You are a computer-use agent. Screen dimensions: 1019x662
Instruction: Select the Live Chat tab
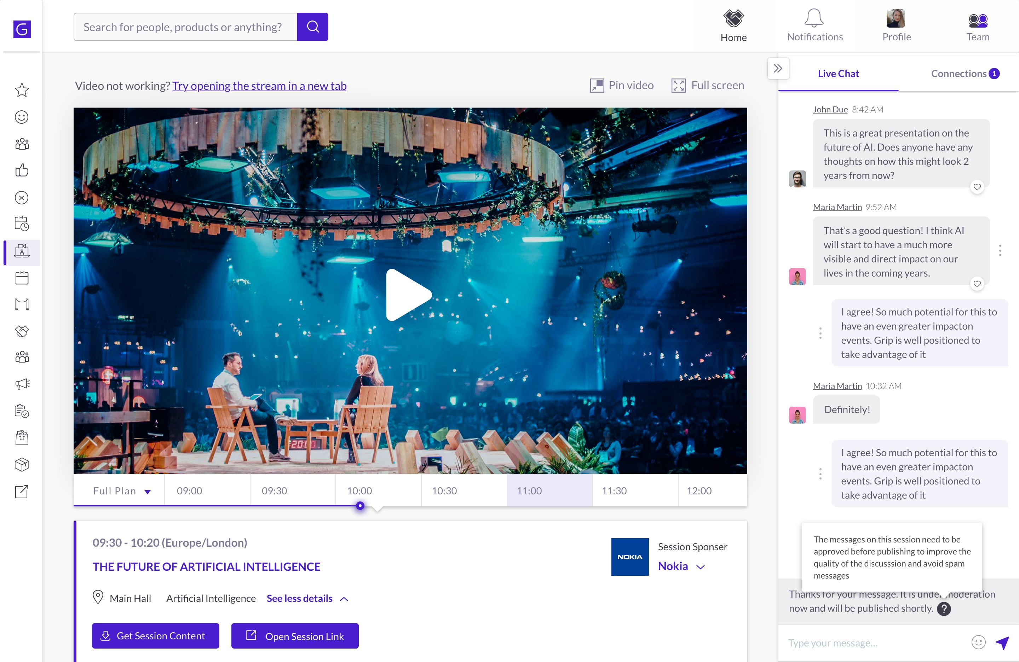(x=838, y=74)
